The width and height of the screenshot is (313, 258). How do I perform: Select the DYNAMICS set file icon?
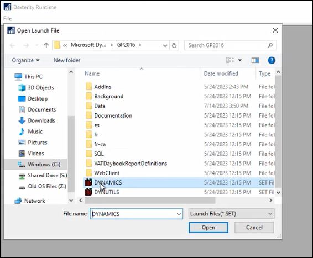pos(88,182)
